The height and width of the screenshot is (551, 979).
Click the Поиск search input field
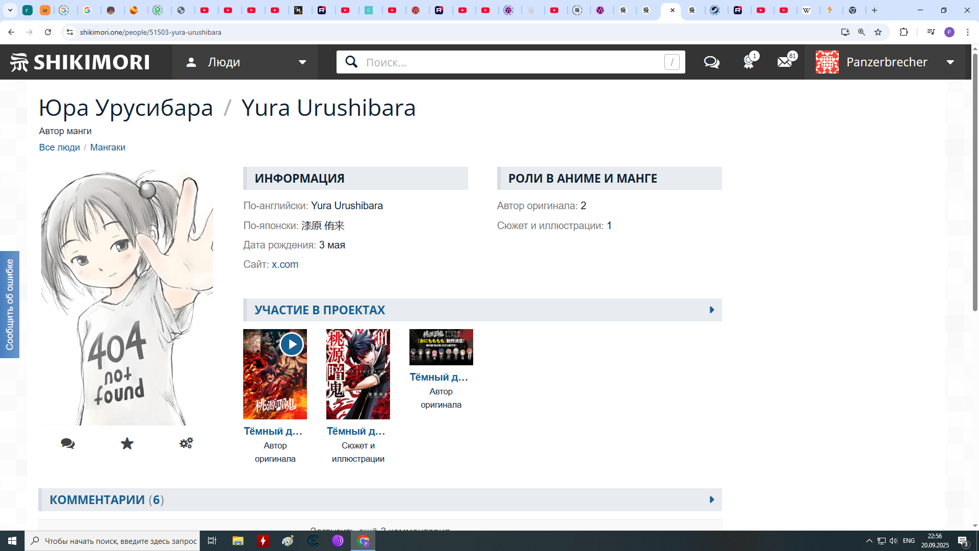pos(510,62)
